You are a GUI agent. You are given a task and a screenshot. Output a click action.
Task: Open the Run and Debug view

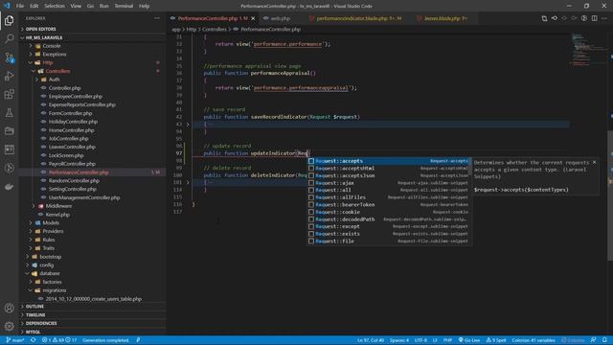tap(9, 76)
